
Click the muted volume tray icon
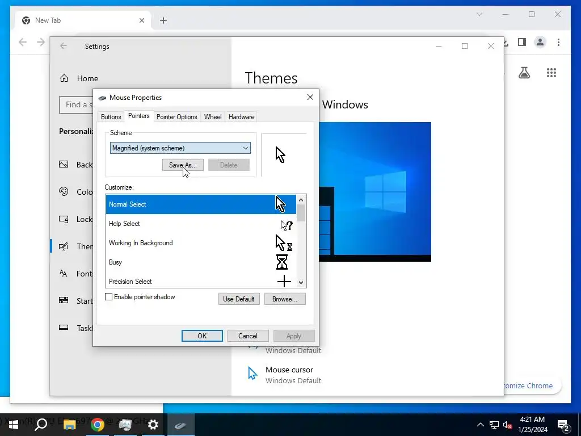coord(507,425)
